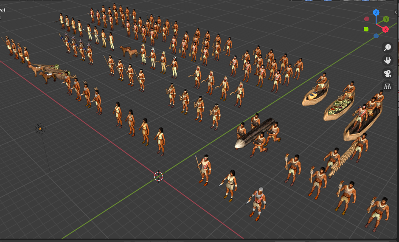The height and width of the screenshot is (242, 399).
Task: Select the point light object in the viewport
Action: coord(40,129)
